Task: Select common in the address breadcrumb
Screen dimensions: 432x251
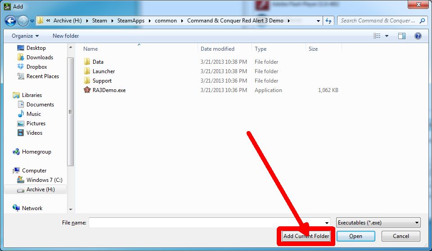Action: pyautogui.click(x=166, y=21)
